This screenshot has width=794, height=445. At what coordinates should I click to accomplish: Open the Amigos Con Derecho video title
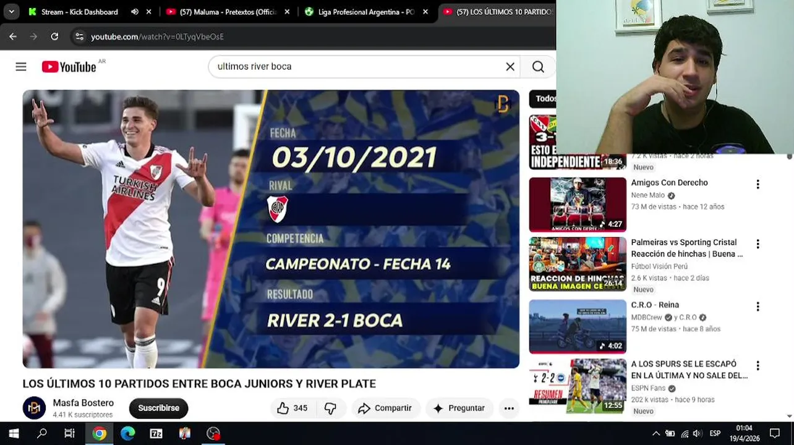[669, 183]
